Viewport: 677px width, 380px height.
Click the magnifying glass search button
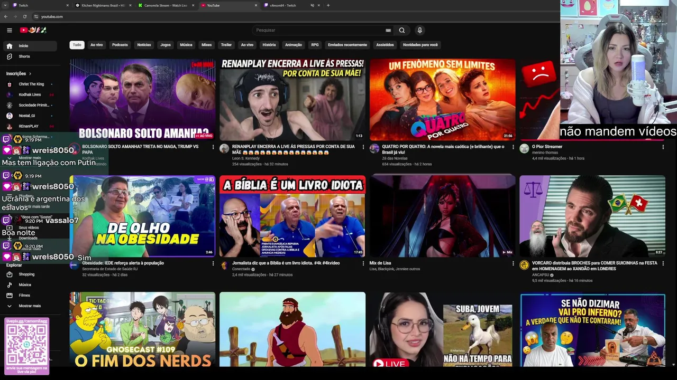[402, 30]
